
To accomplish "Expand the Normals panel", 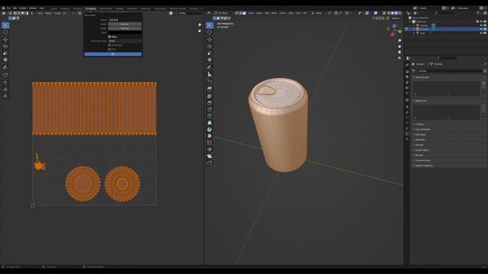I will tap(448, 145).
